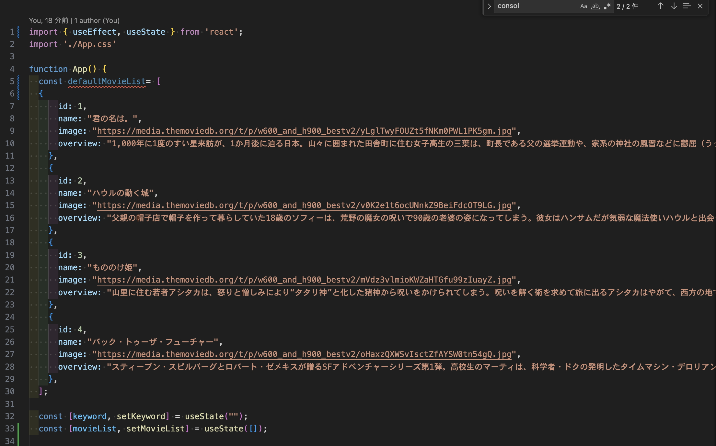Place cursor on the underlined defaultMovieList variable

107,81
